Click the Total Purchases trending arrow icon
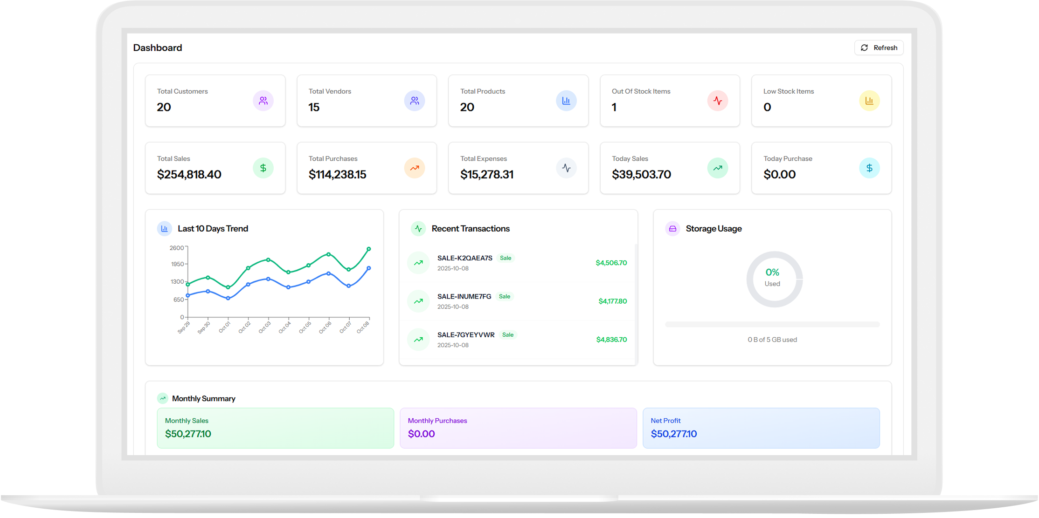 pos(415,168)
